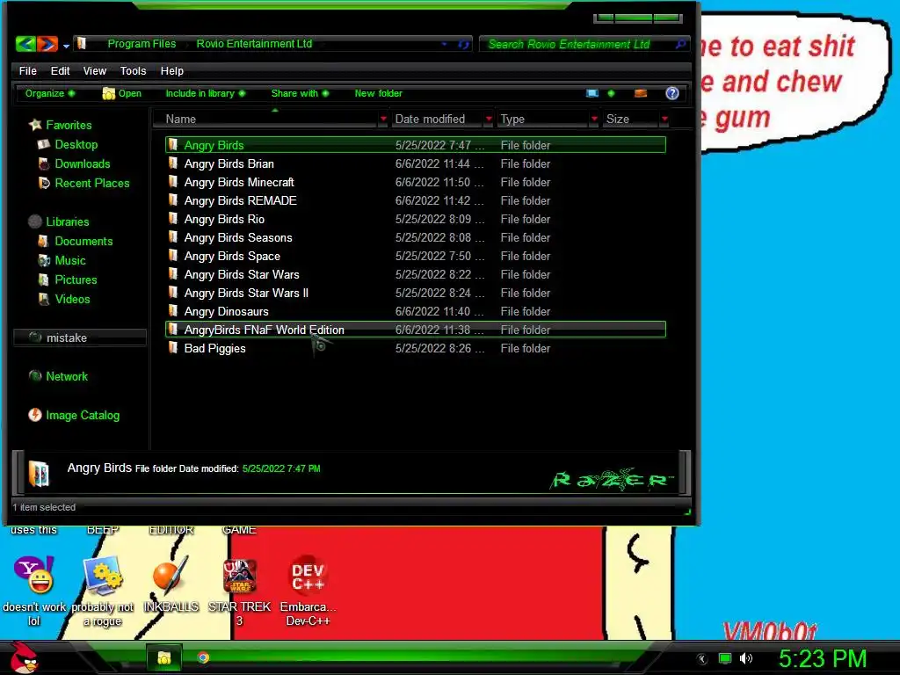Select Recent Places in Favorites
Image resolution: width=900 pixels, height=675 pixels.
[x=83, y=183]
